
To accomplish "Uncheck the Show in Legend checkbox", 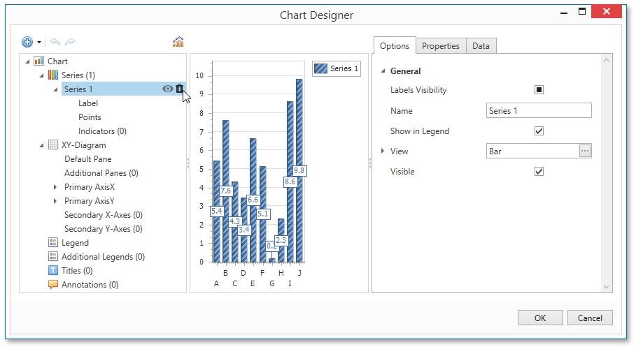I will [x=539, y=131].
